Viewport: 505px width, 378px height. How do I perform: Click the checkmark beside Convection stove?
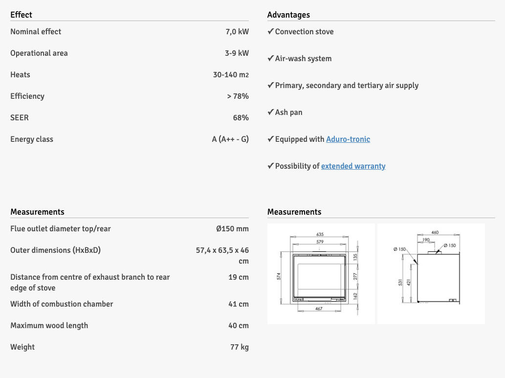click(x=270, y=32)
